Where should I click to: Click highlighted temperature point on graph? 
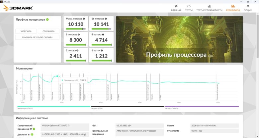(57, 76)
